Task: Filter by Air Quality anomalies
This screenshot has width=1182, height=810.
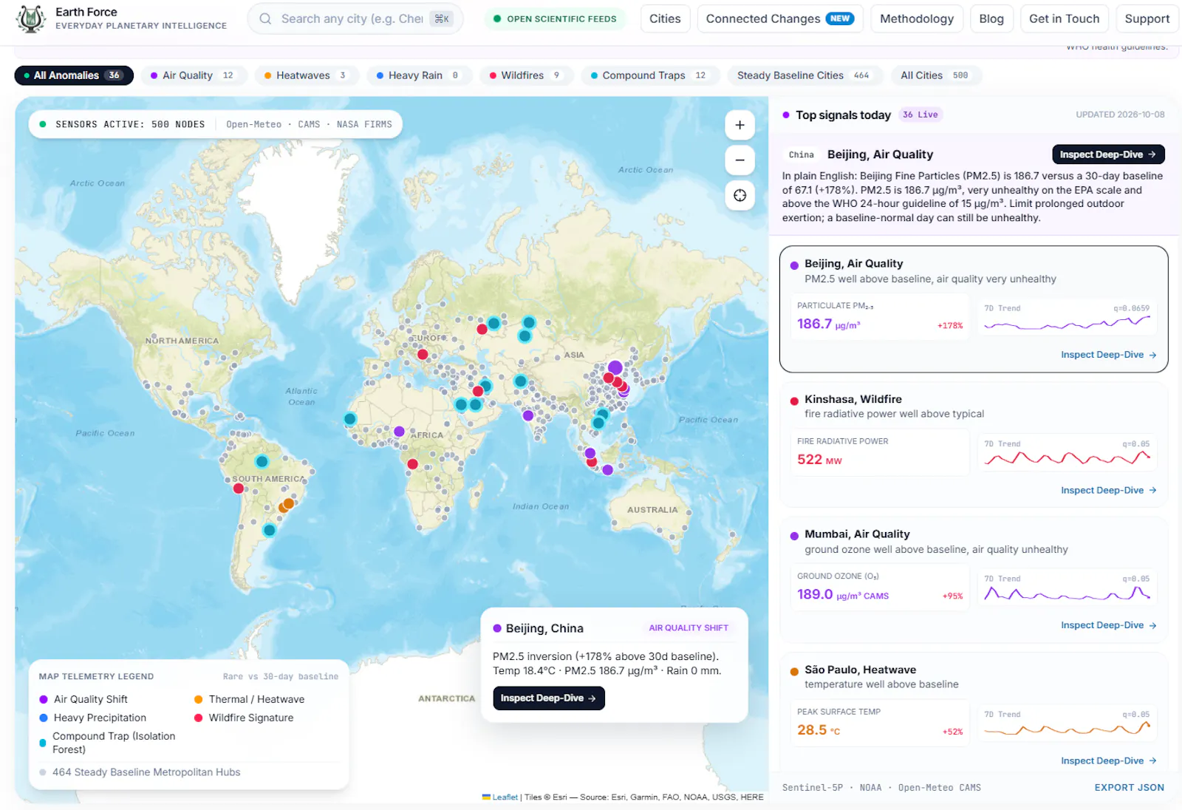Action: [x=194, y=75]
